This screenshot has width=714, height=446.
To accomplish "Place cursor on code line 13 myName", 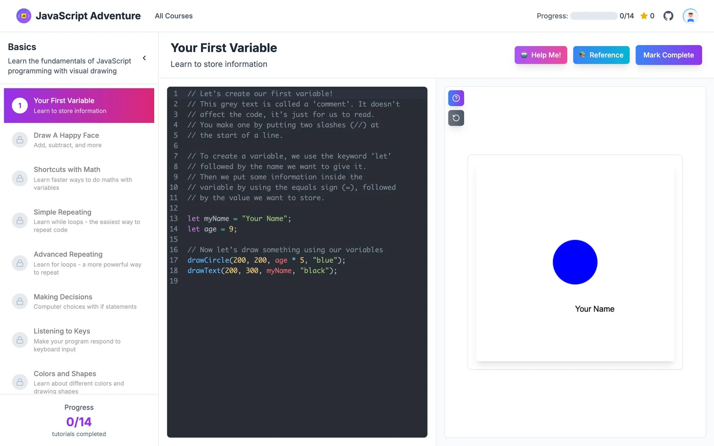I will pos(216,218).
